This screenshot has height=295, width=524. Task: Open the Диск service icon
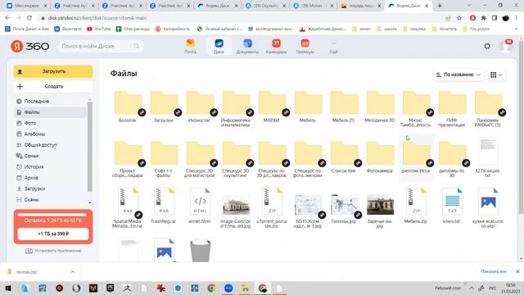tap(219, 46)
